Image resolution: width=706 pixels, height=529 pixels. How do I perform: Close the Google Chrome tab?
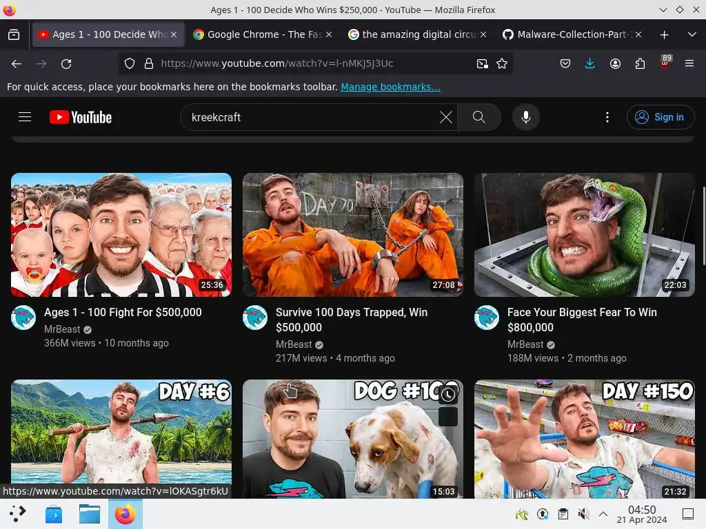pos(329,34)
